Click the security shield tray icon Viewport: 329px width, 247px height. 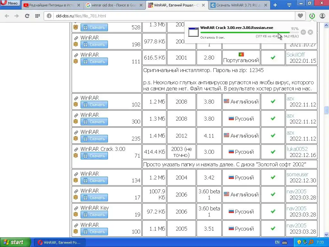coord(299,242)
